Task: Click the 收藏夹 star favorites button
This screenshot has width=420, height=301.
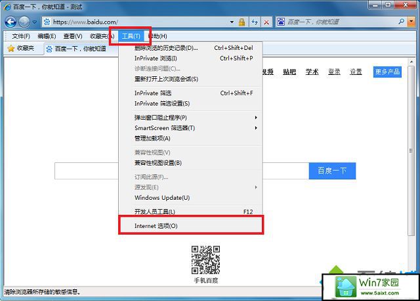Action: [21, 48]
